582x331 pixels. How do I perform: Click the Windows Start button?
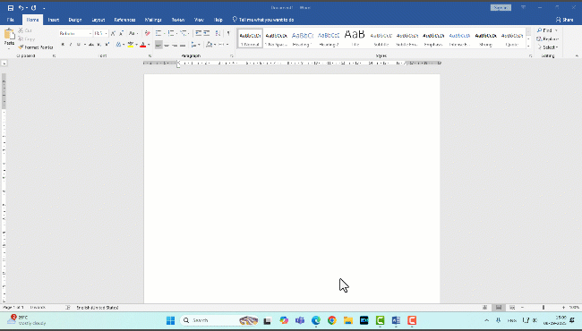point(170,320)
